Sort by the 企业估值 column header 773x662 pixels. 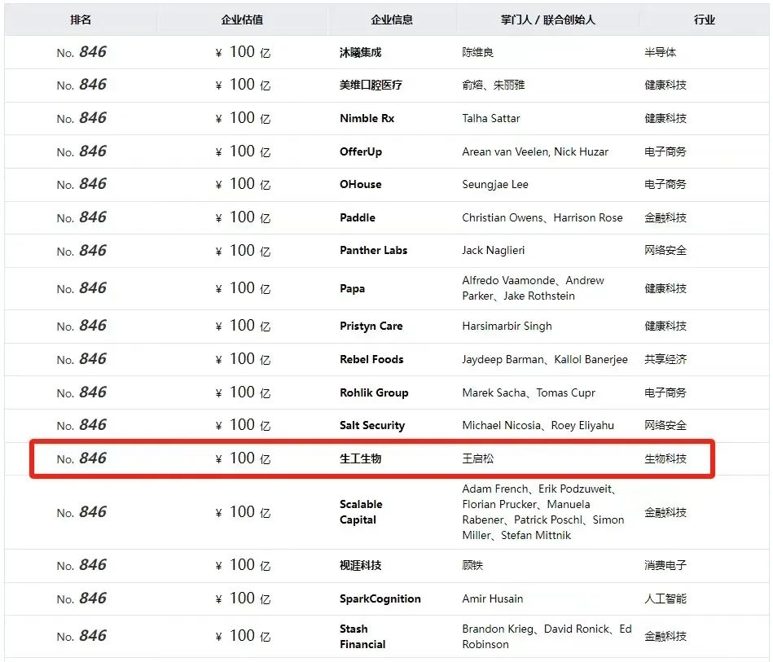tap(242, 20)
